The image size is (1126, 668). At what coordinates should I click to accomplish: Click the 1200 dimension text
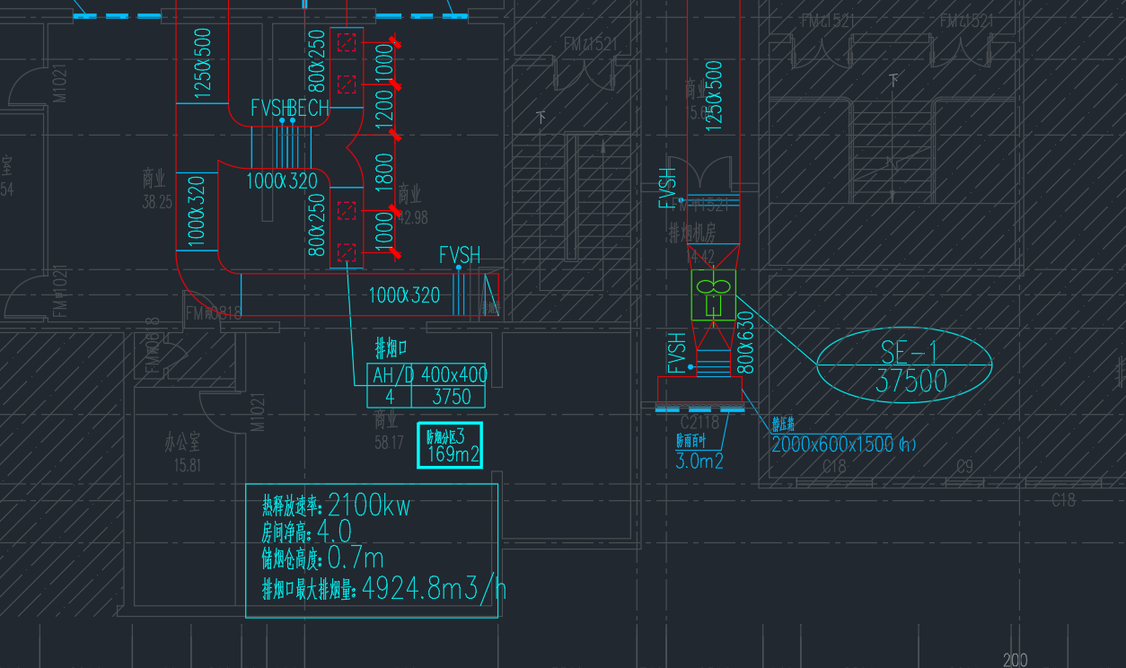point(383,109)
